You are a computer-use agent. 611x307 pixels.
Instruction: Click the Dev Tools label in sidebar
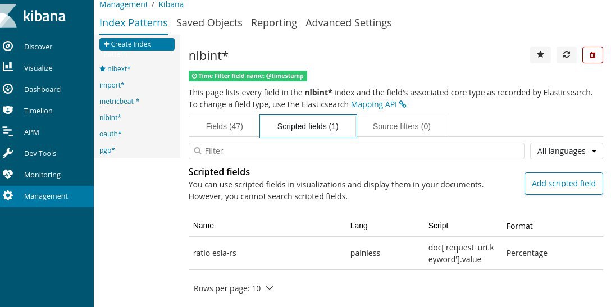[x=40, y=154]
